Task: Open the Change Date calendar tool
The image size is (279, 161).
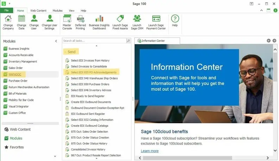Action: 21,22
